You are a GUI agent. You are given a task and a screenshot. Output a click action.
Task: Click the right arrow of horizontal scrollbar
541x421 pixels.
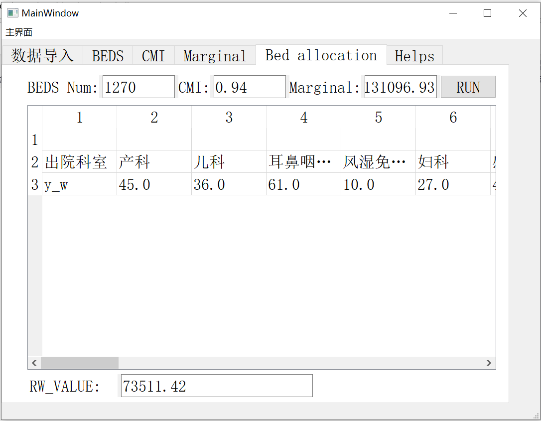tap(489, 363)
